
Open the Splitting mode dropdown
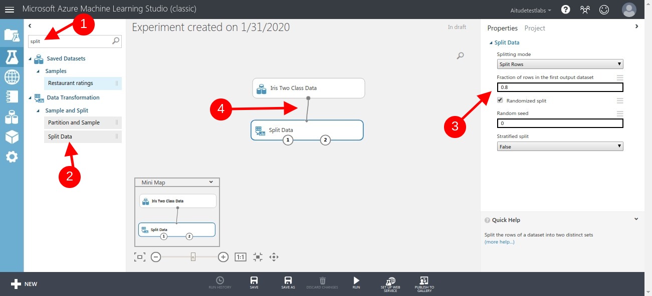click(560, 64)
